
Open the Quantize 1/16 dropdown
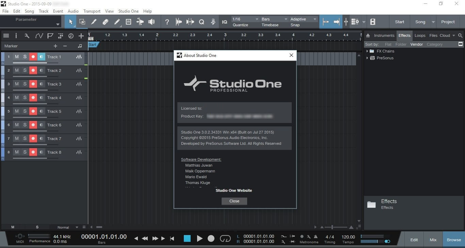245,19
